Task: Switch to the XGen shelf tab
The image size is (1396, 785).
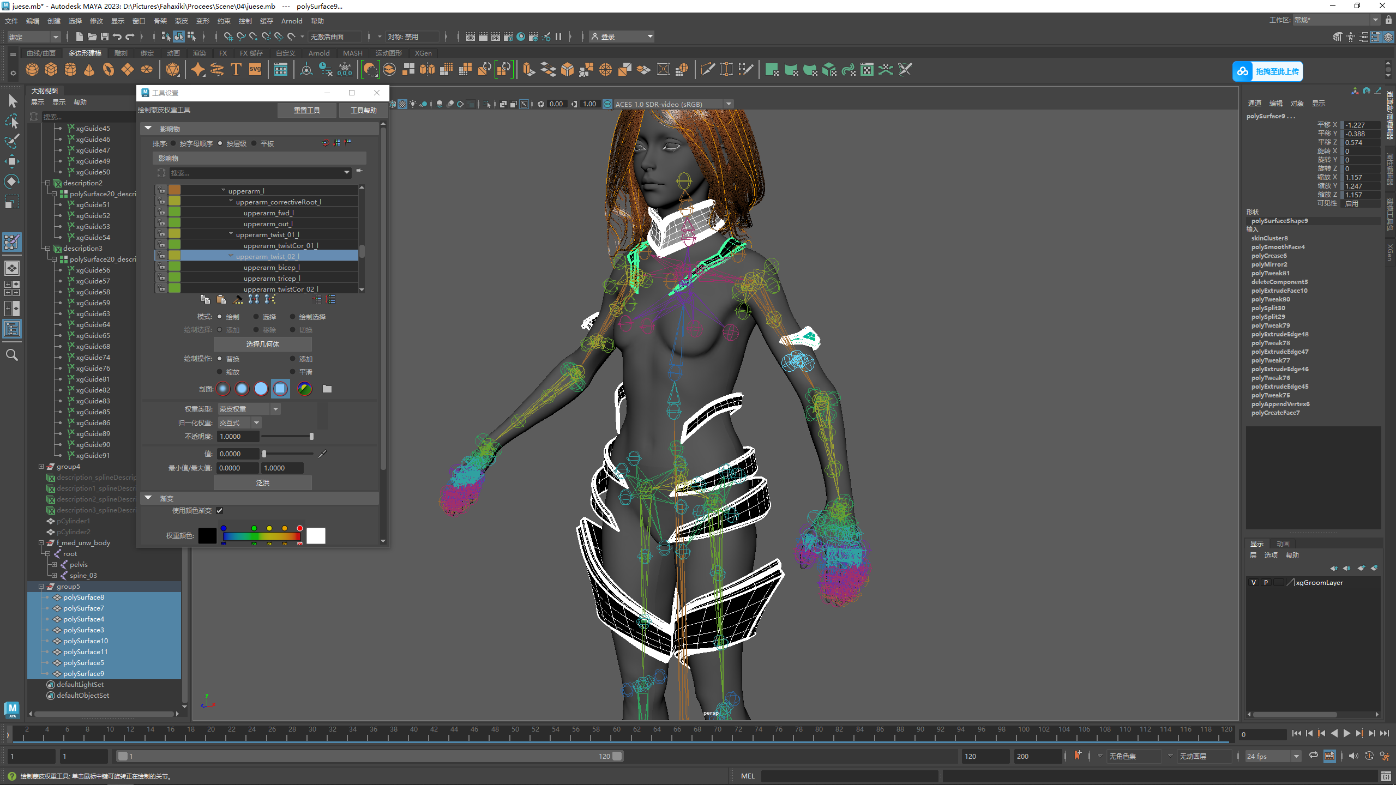Action: click(423, 53)
